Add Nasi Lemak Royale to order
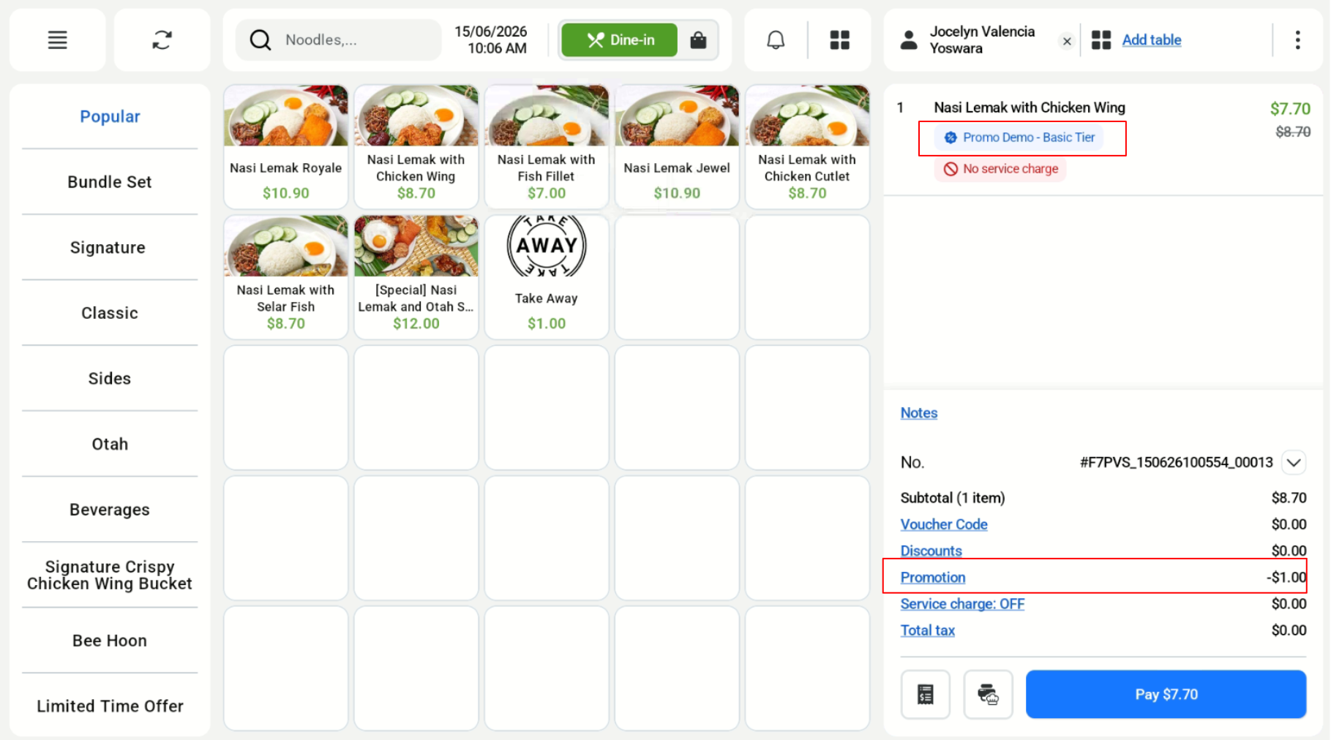The image size is (1331, 740). [x=285, y=146]
